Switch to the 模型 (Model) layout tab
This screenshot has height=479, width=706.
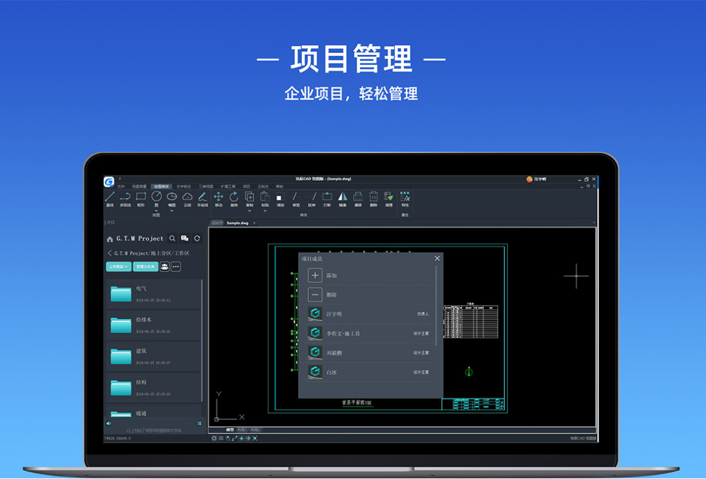coord(230,430)
